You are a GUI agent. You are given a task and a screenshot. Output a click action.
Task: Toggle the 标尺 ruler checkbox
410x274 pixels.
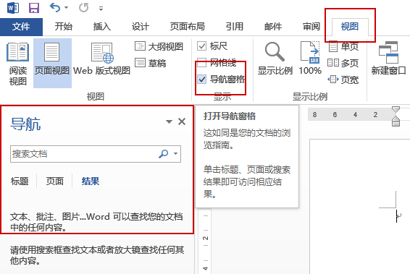pos(201,46)
